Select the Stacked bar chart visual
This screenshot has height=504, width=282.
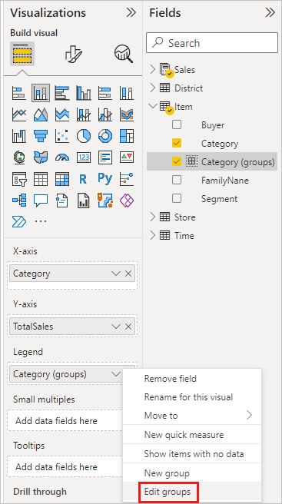click(18, 93)
